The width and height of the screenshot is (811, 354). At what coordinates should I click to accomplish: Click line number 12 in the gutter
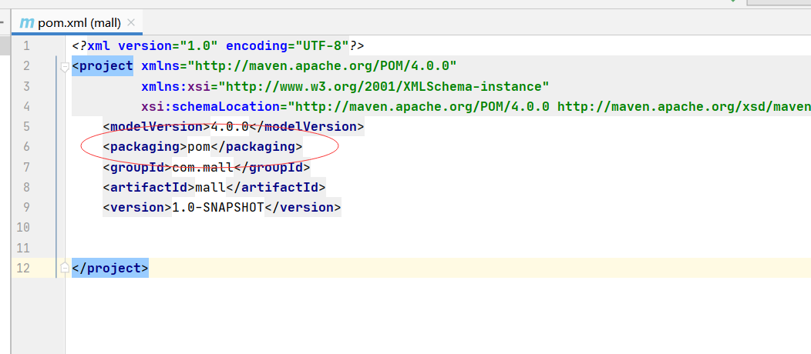23,269
